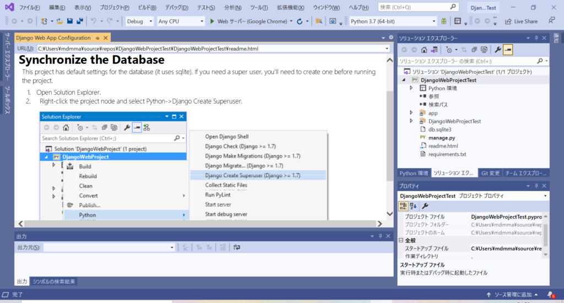
Task: Click the 検索 (Ctrl+Q) search box
Action: tap(418, 7)
